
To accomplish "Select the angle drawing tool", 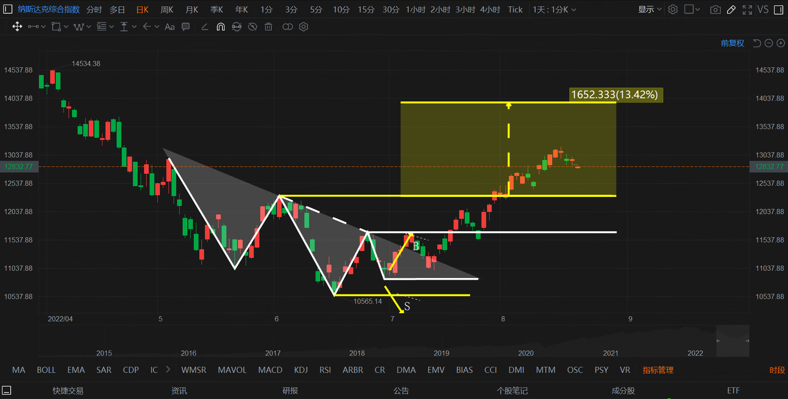I will (x=205, y=27).
